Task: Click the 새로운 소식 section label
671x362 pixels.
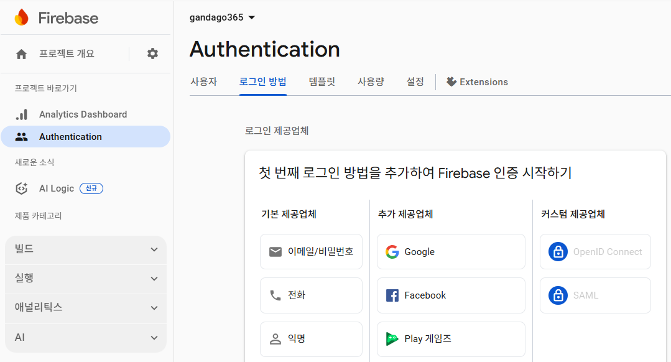Action: click(x=35, y=162)
